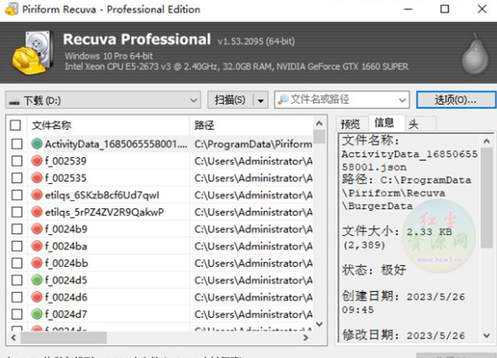
Task: Check the box for ActivityData_1685065558001
Action: pyautogui.click(x=17, y=144)
